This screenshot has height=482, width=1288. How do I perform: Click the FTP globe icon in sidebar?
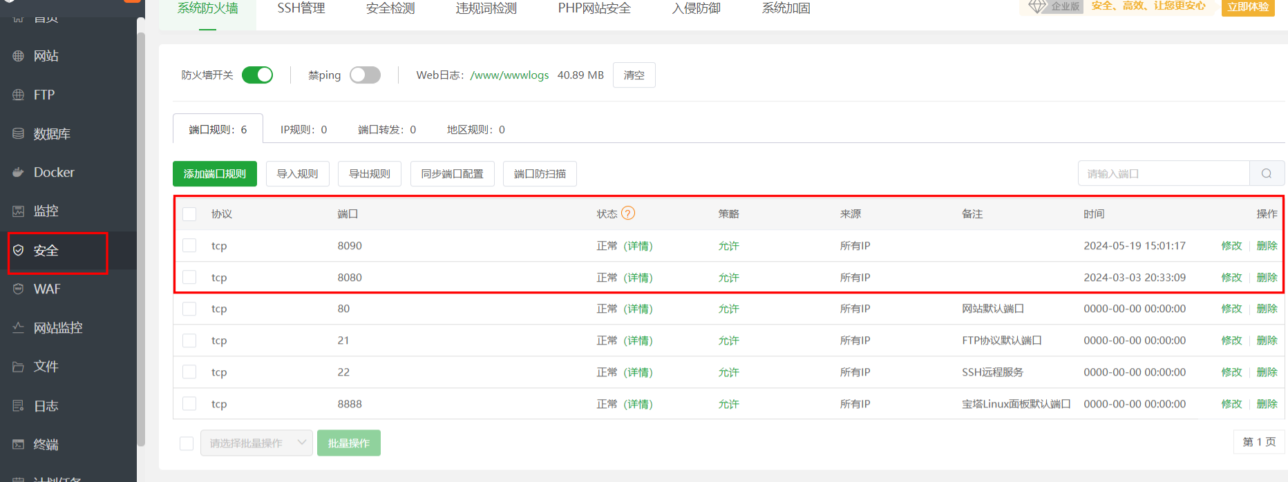[19, 95]
